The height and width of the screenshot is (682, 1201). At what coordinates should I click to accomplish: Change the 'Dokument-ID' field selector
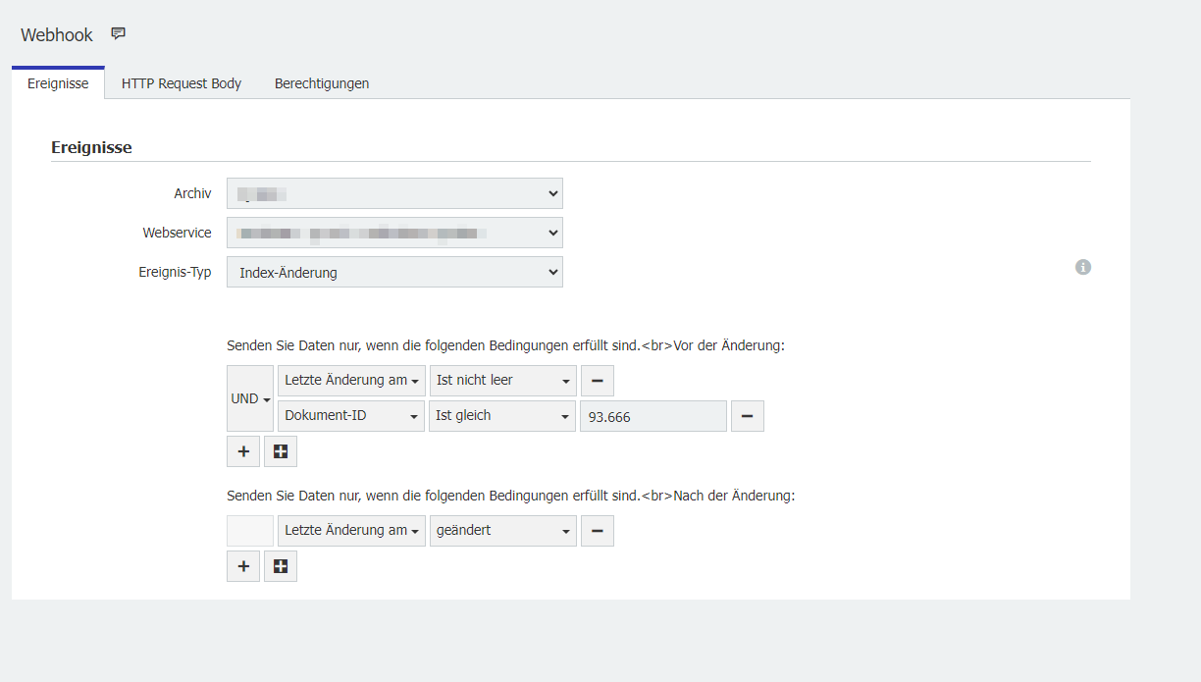(x=351, y=416)
